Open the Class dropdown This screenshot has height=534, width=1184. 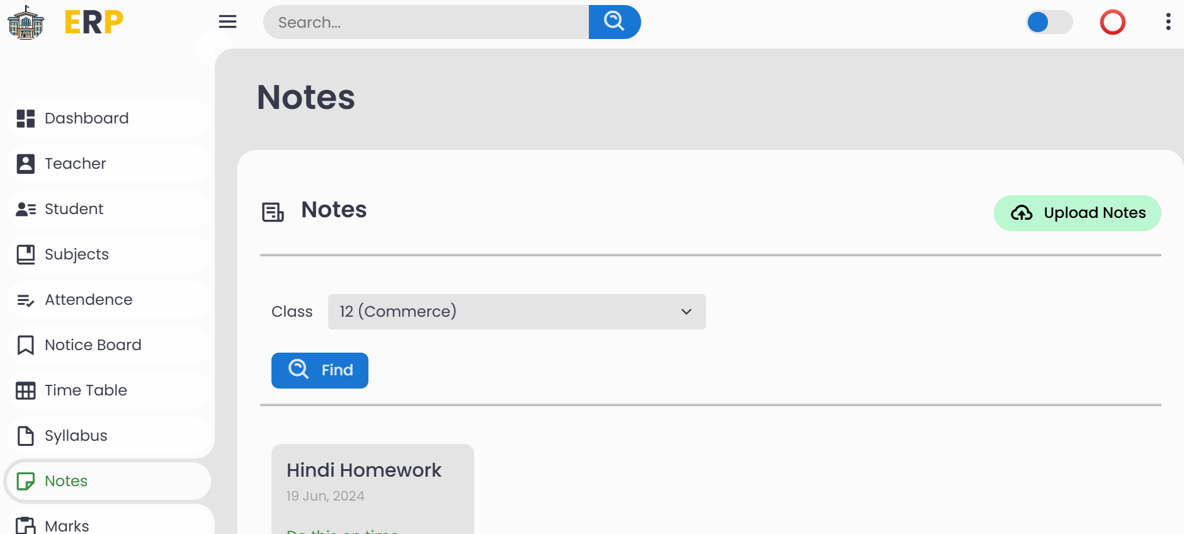[x=516, y=312]
